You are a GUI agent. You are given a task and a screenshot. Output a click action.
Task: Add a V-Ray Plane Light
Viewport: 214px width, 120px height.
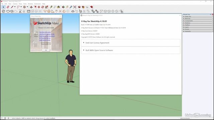[45, 11]
